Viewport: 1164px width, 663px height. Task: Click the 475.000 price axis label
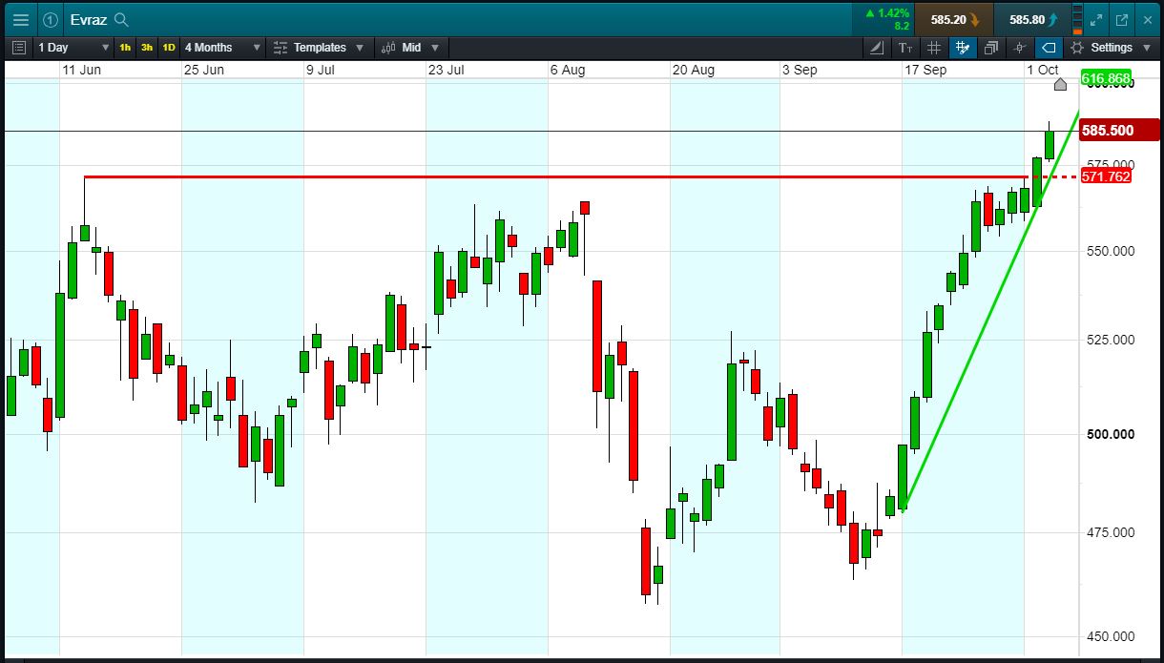click(x=1109, y=532)
